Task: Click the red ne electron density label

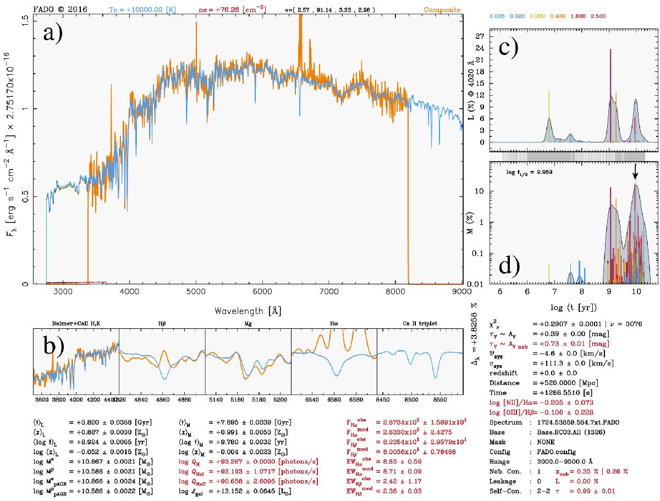Action: 243,9
